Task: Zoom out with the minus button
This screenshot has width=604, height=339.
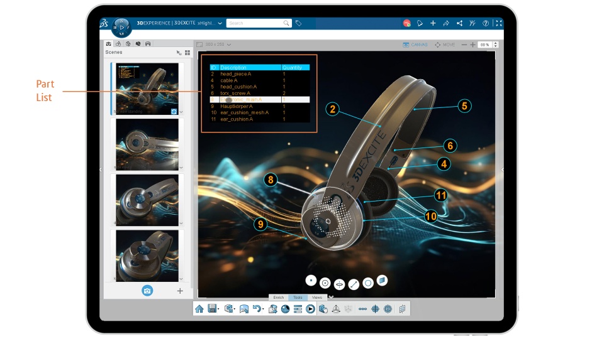Action: (x=464, y=45)
